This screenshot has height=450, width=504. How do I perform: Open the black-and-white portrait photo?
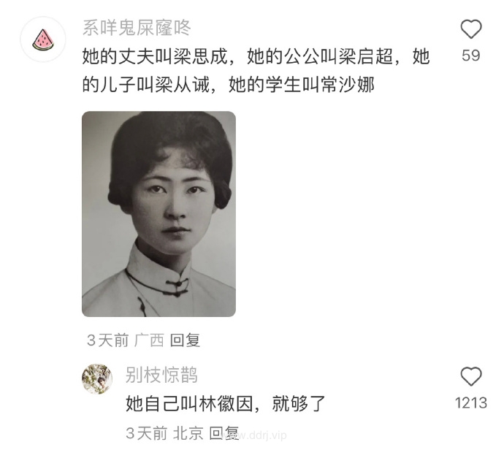coord(159,214)
